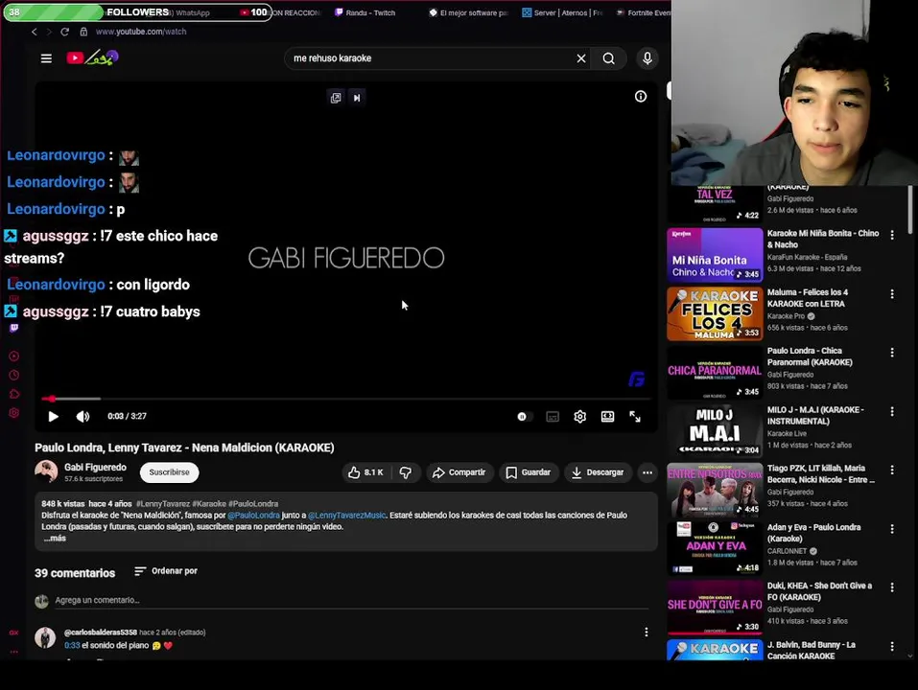
Task: Open the sidebar extensions tag icon
Action: pos(14,394)
